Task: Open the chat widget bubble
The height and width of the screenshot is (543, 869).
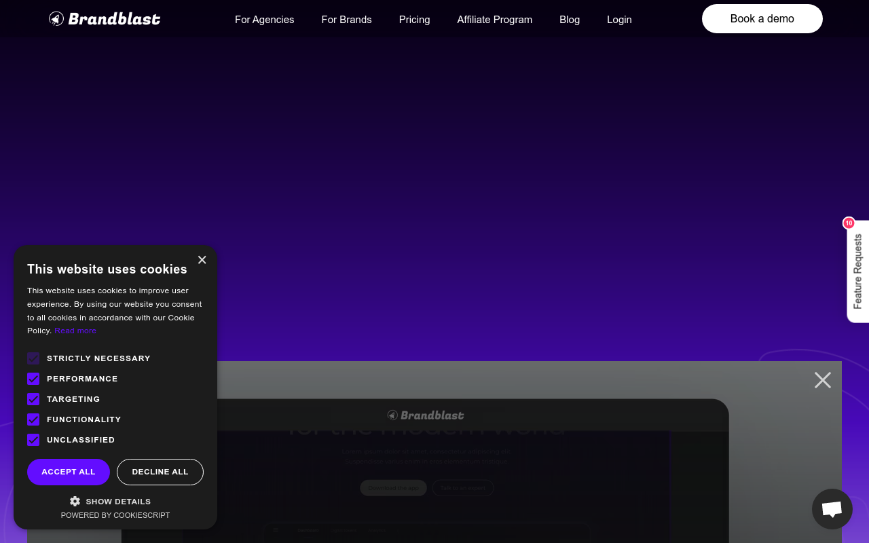Action: coord(832,509)
